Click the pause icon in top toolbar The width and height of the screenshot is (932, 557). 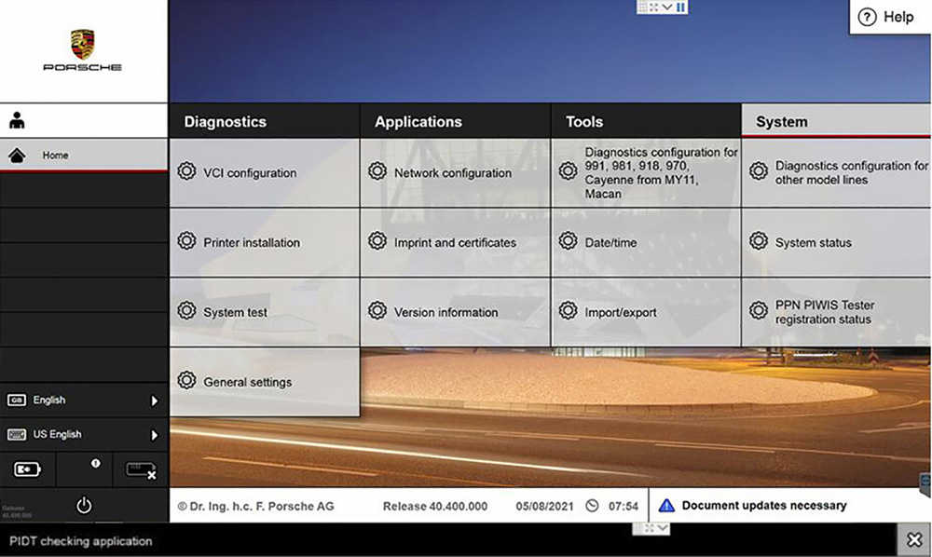click(x=681, y=7)
